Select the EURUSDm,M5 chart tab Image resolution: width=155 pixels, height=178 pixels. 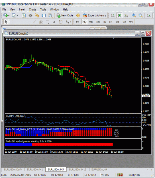pyautogui.click(x=56, y=169)
